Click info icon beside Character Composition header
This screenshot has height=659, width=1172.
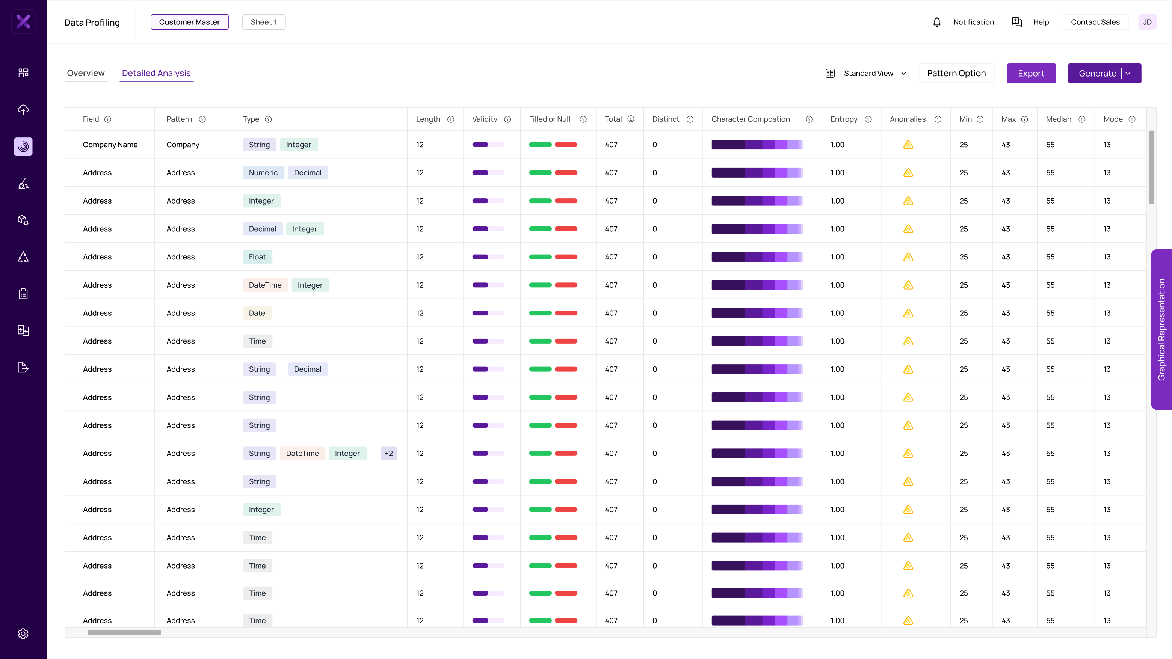coord(809,119)
